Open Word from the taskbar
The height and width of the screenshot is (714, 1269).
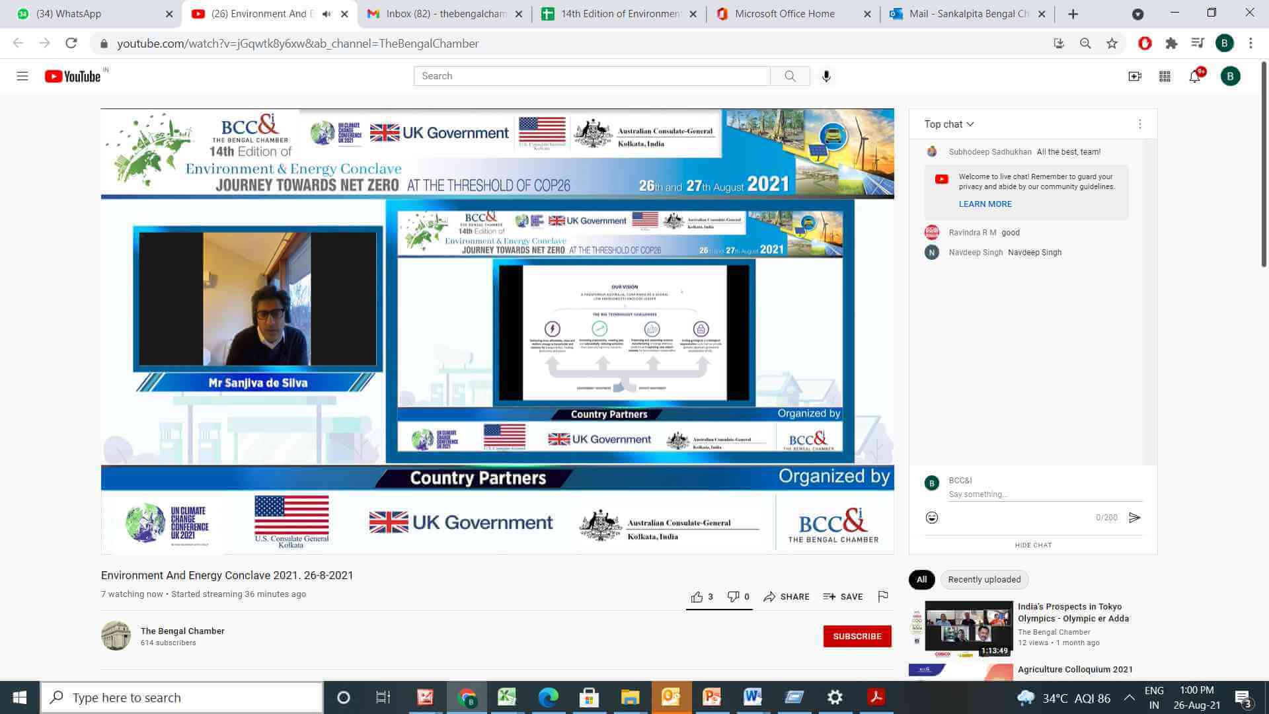(x=752, y=697)
